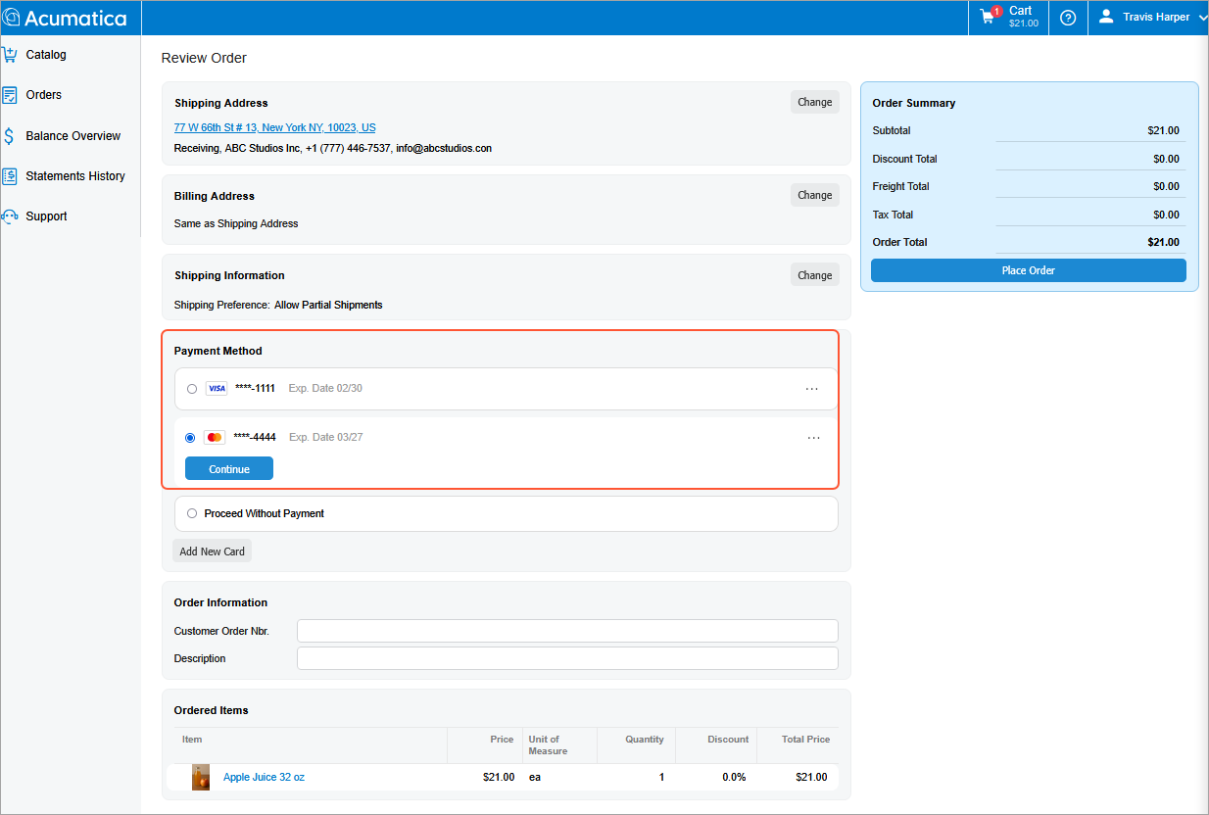Select the Mastercard ending 4444
1209x815 pixels.
[190, 438]
